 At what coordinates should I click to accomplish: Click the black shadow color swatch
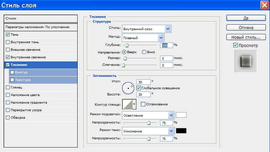[181, 131]
